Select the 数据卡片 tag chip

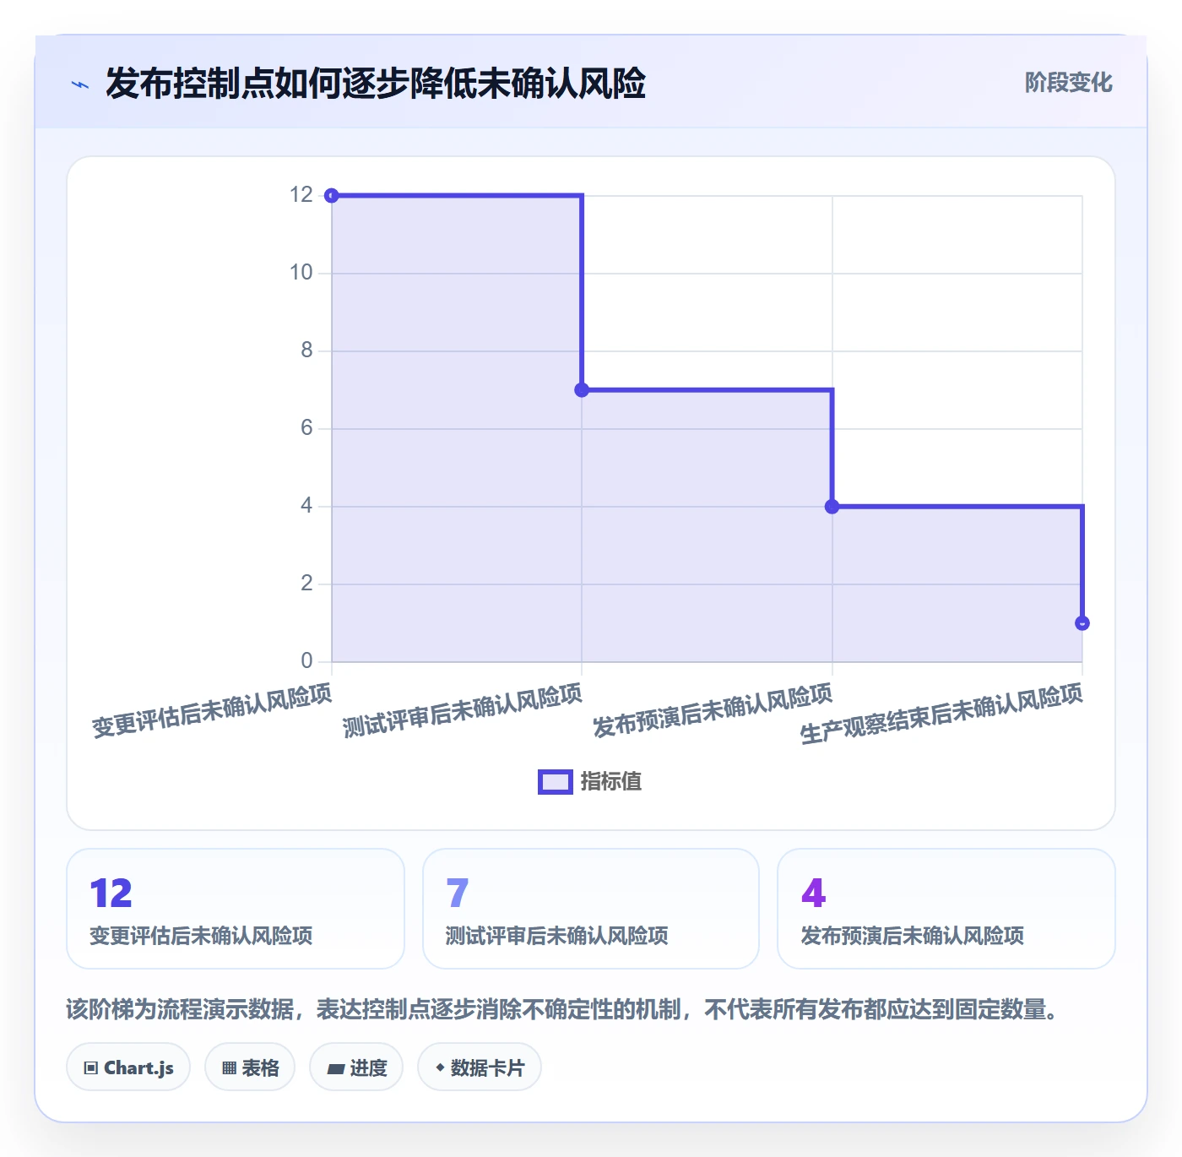click(x=480, y=1067)
